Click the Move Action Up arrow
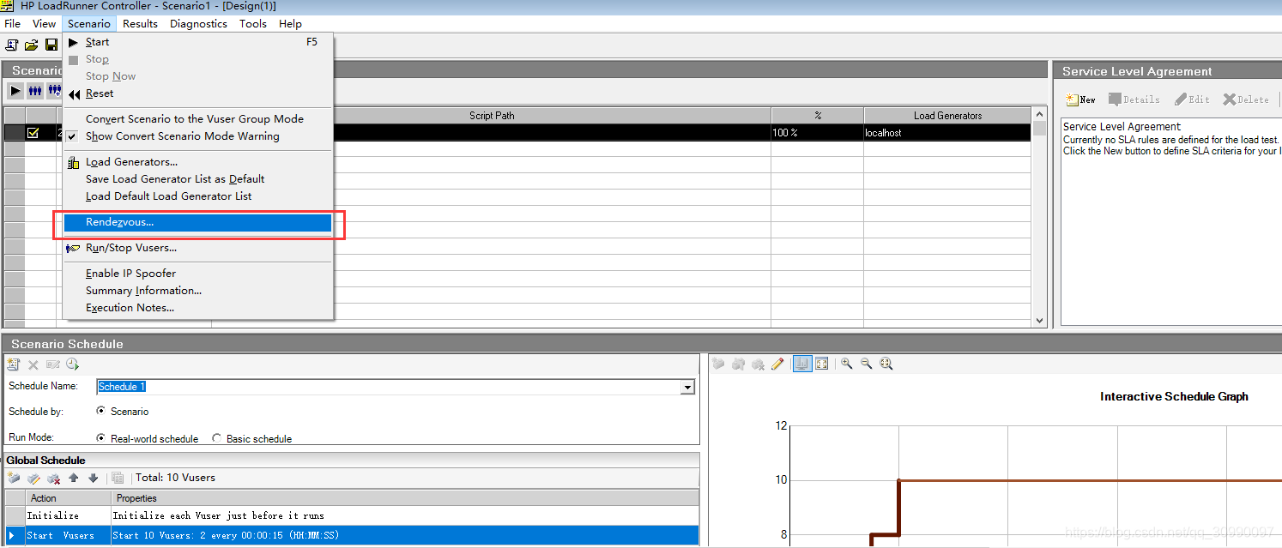Image resolution: width=1282 pixels, height=548 pixels. pyautogui.click(x=74, y=478)
